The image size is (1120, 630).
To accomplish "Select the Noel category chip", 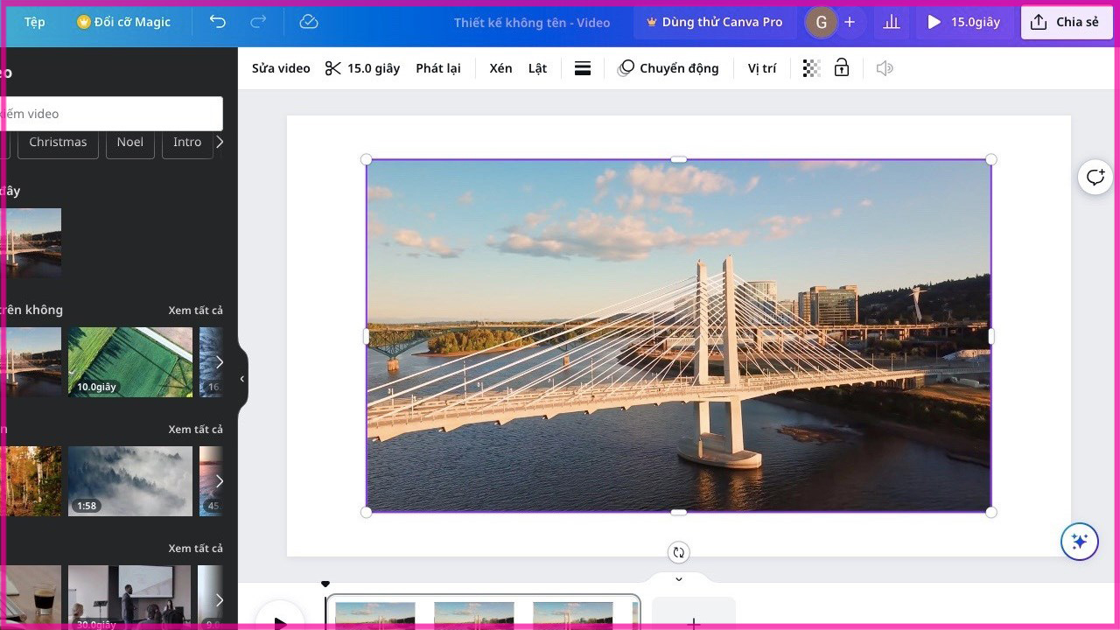I will 130,142.
